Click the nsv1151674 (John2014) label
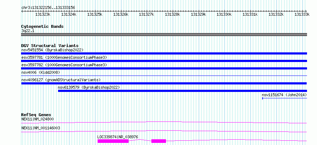Viewport: 317px width, 145px height. [284, 95]
